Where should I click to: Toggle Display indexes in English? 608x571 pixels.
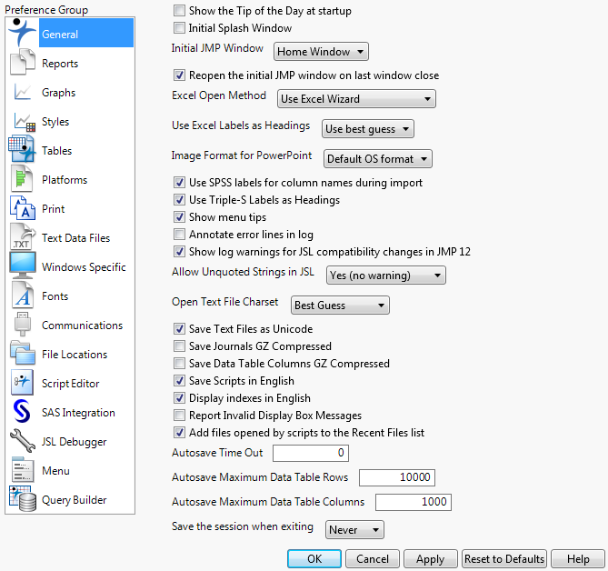pyautogui.click(x=179, y=398)
